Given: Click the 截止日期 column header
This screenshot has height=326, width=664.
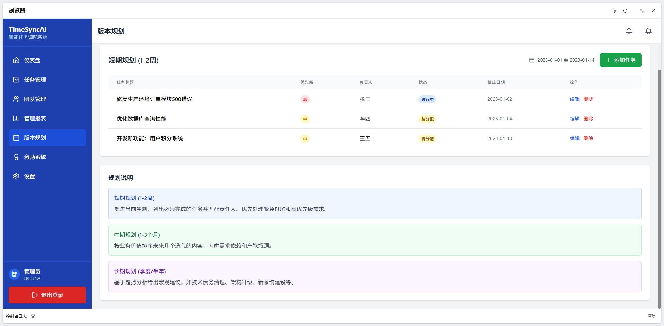Looking at the screenshot, I should pyautogui.click(x=496, y=82).
